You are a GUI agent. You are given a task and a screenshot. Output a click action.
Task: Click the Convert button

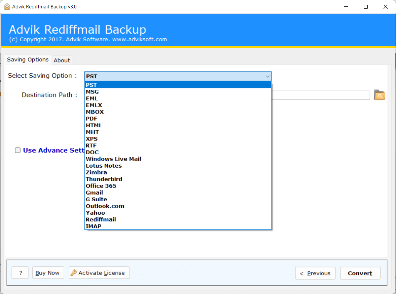tap(360, 273)
